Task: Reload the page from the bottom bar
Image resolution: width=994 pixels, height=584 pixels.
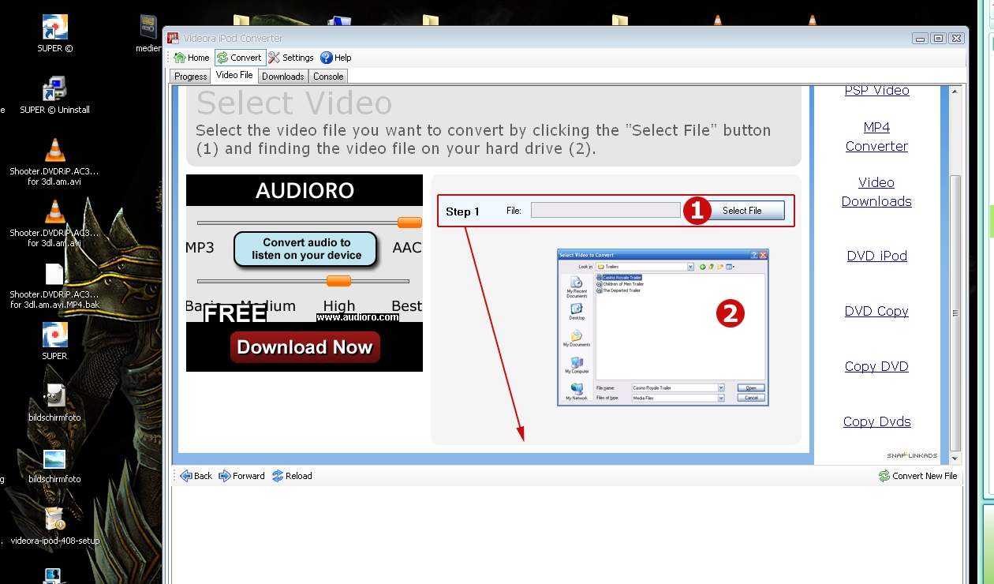Action: (x=292, y=476)
